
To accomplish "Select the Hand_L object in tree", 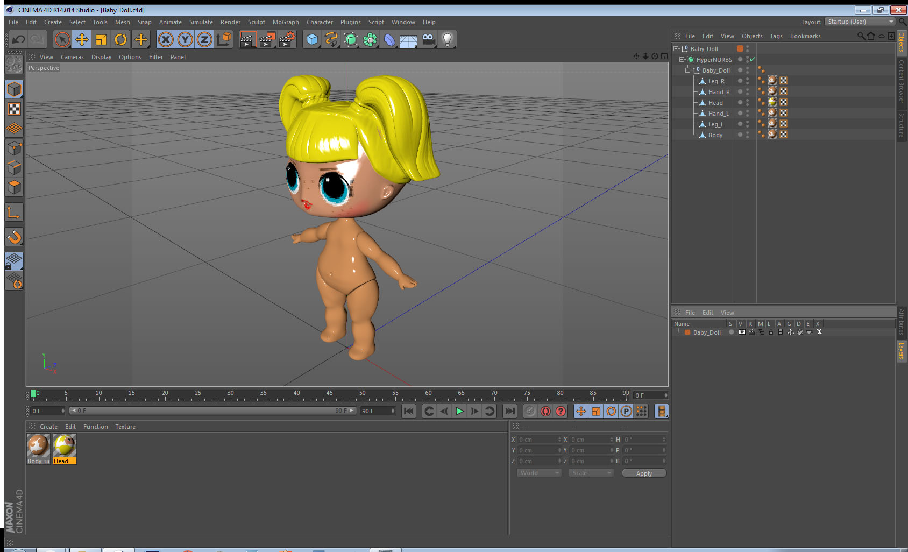I will 719,114.
